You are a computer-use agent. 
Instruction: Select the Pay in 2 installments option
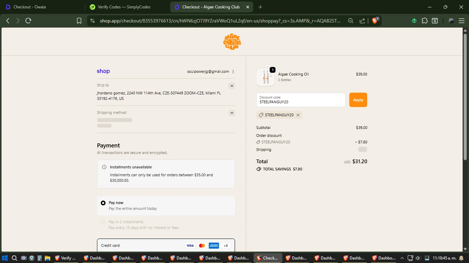(103, 222)
